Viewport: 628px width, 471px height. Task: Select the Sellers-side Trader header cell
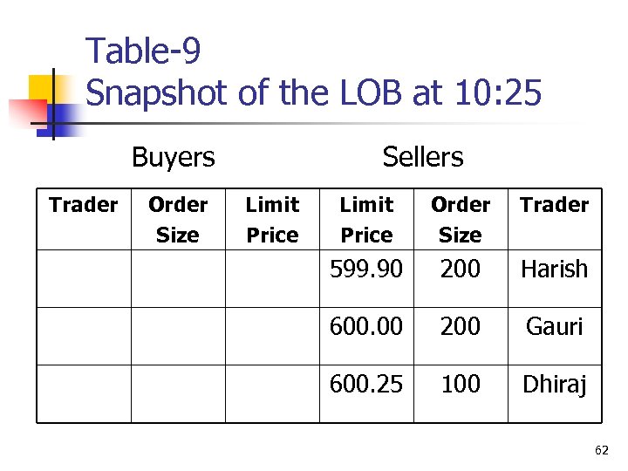pyautogui.click(x=555, y=205)
